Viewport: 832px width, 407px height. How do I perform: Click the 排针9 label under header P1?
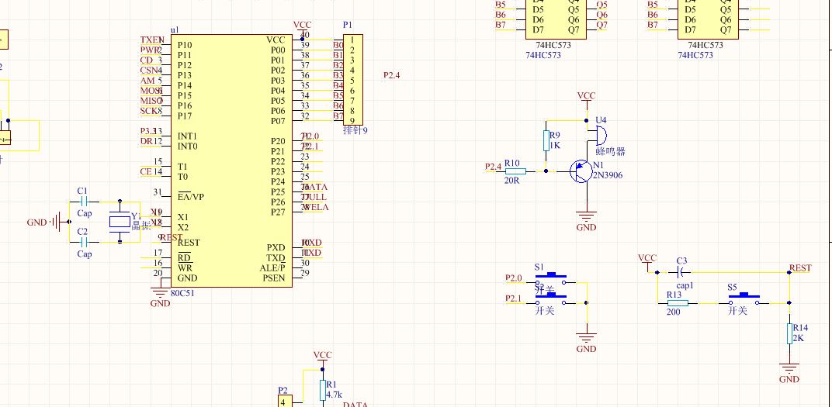click(x=355, y=129)
